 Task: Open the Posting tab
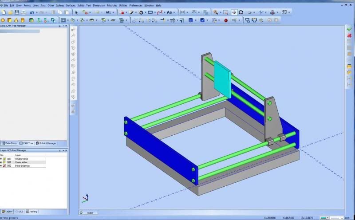pyautogui.click(x=32, y=212)
